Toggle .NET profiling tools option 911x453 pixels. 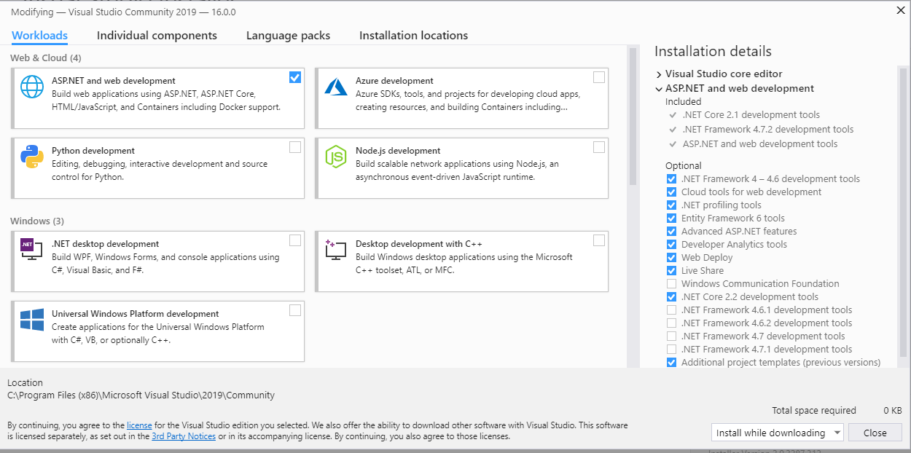coord(671,205)
